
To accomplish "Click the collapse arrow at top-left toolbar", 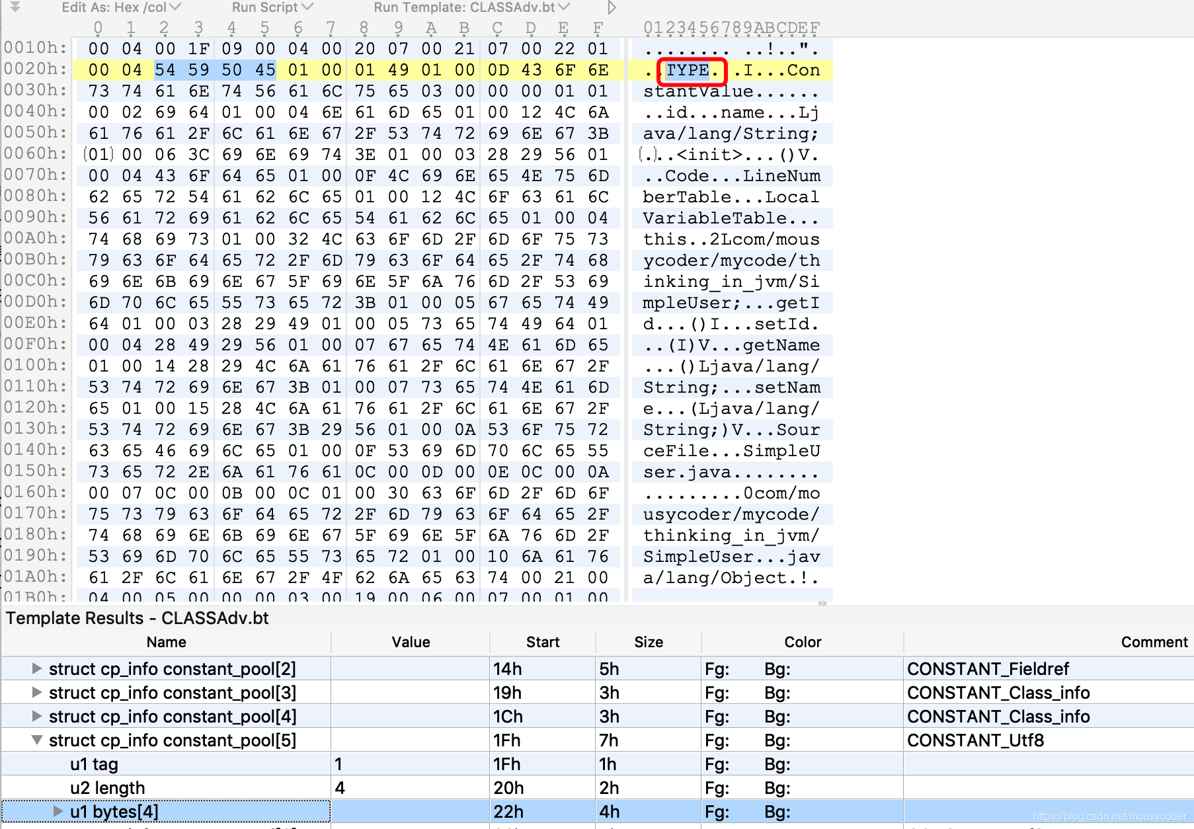I will pos(15,7).
